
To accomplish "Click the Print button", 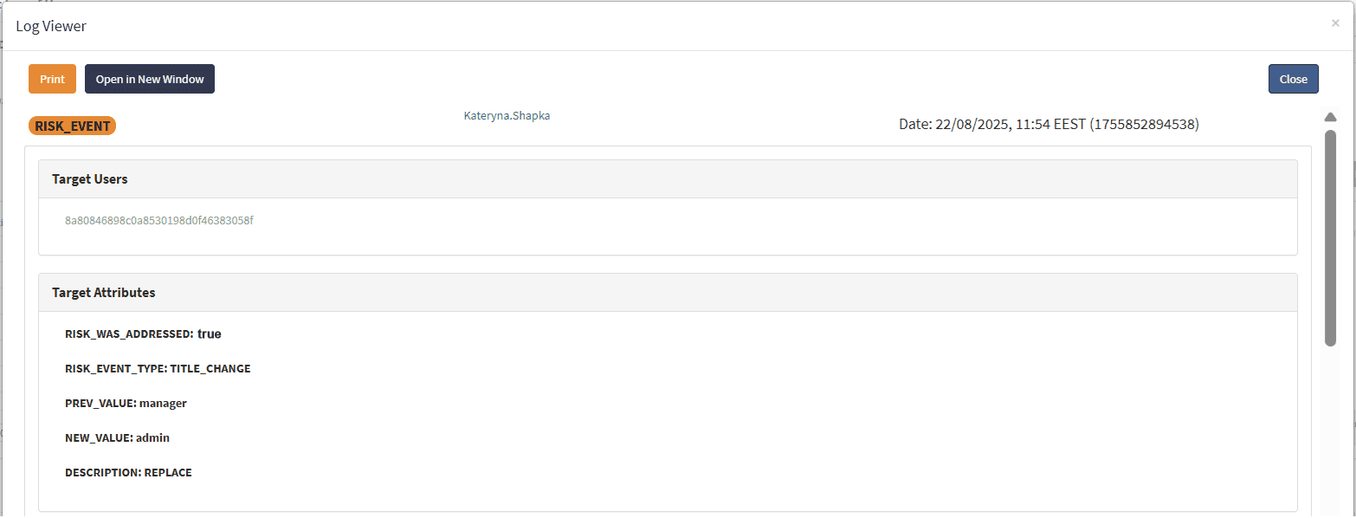I will 52,79.
